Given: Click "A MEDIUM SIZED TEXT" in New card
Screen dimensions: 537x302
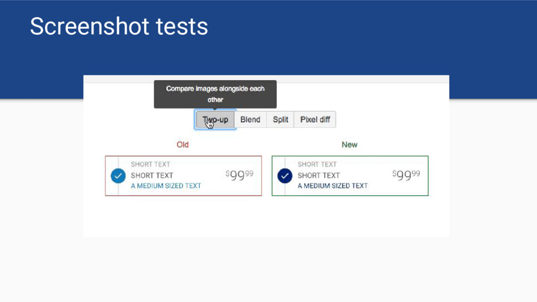Looking at the screenshot, I should click(x=332, y=186).
